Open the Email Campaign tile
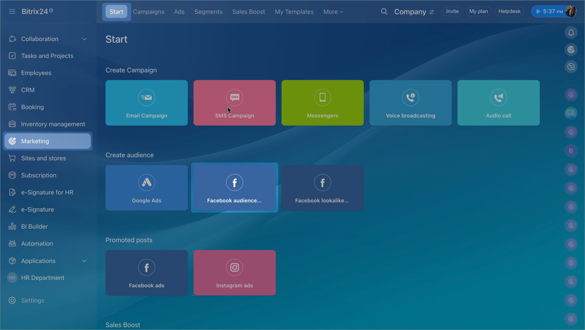Screen dimensions: 585x330 [x=146, y=103]
